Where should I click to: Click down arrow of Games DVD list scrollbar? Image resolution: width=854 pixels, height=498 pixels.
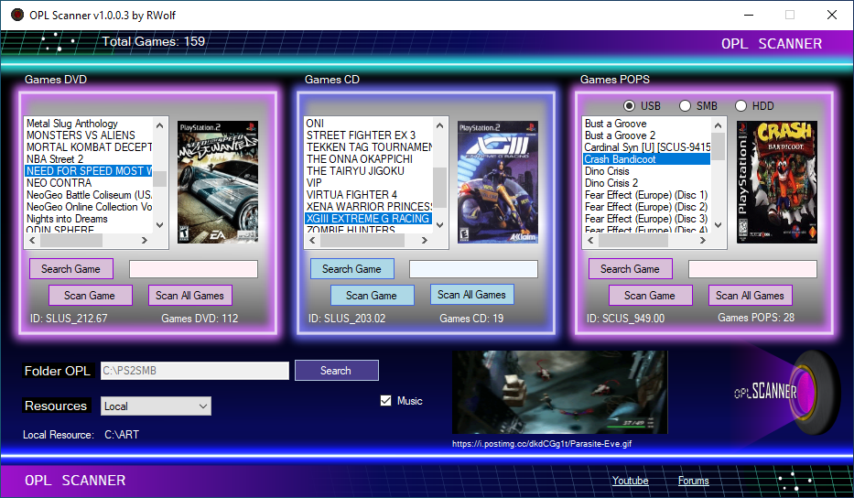pos(159,224)
